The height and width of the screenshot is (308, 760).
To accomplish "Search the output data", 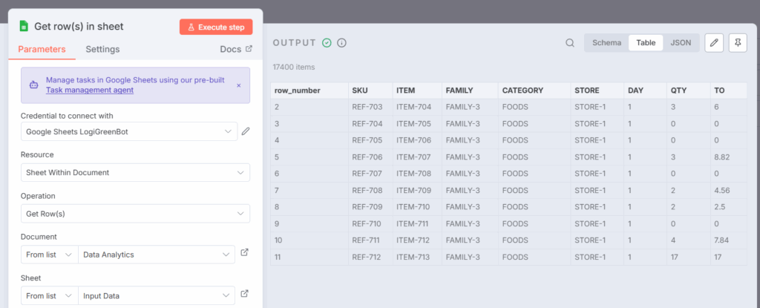I will (570, 43).
